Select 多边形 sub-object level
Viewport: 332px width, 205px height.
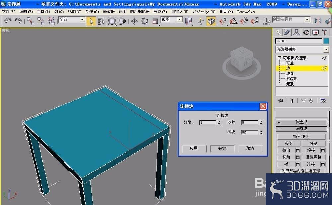coord(291,79)
